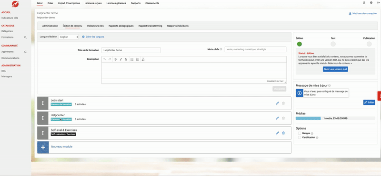The image size is (381, 176).
Task: Open the user profile icon in the top bar
Action: click(364, 3)
